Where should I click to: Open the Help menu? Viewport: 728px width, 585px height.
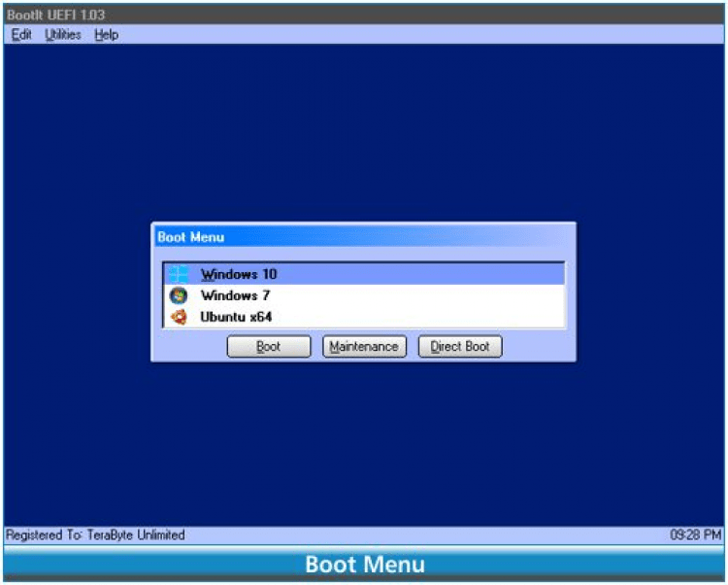point(107,35)
